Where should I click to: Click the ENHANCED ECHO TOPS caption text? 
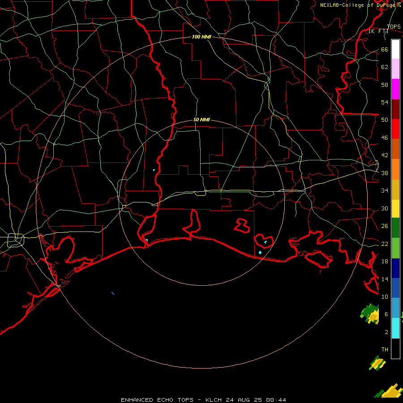coord(157,400)
